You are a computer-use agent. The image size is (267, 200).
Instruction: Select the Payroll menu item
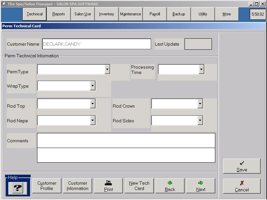[x=155, y=14]
